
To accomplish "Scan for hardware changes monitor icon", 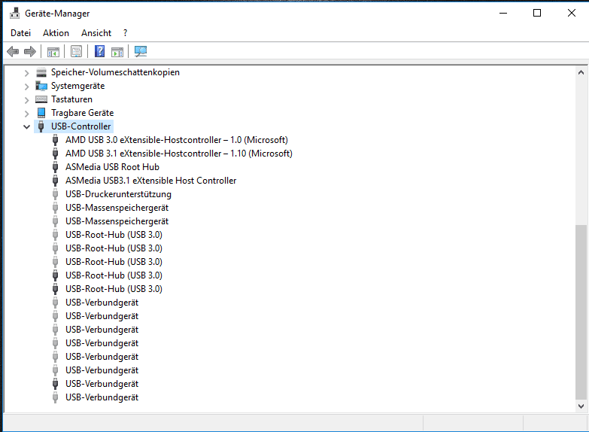I will pyautogui.click(x=141, y=51).
